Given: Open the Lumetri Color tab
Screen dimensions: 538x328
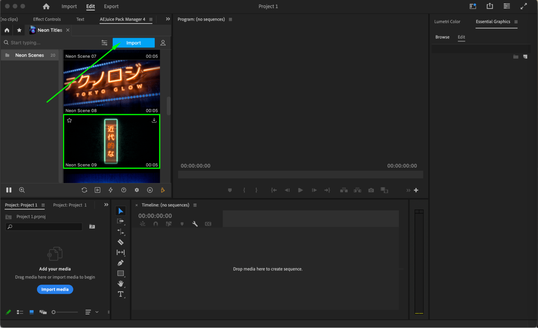Looking at the screenshot, I should pyautogui.click(x=447, y=22).
